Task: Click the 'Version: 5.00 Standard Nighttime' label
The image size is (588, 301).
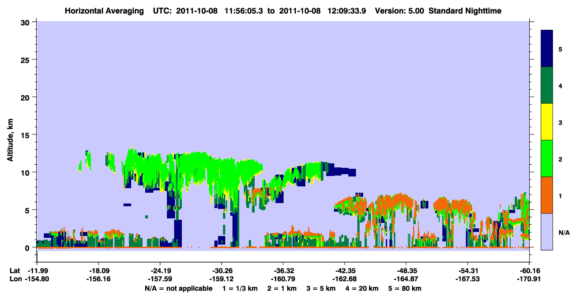Action: click(438, 10)
